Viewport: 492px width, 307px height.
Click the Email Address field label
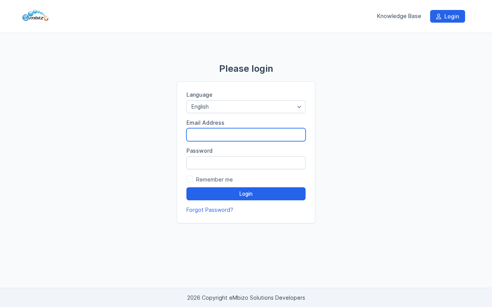pos(205,123)
